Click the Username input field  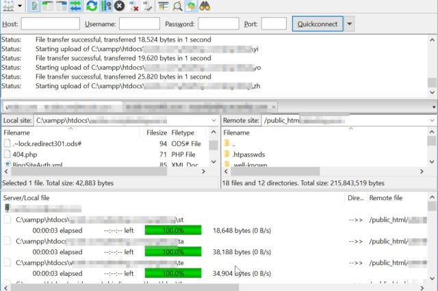pyautogui.click(x=140, y=24)
